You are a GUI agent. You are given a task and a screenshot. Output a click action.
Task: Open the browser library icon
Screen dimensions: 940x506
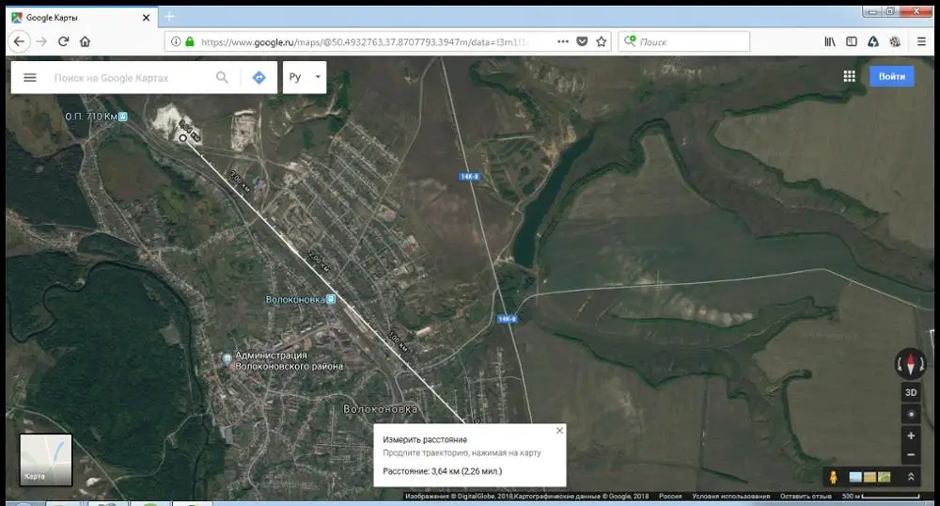tap(830, 41)
